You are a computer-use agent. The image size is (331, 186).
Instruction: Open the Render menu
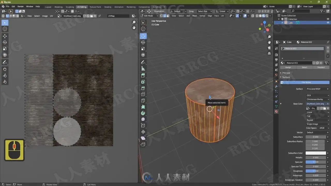coord(20,6)
